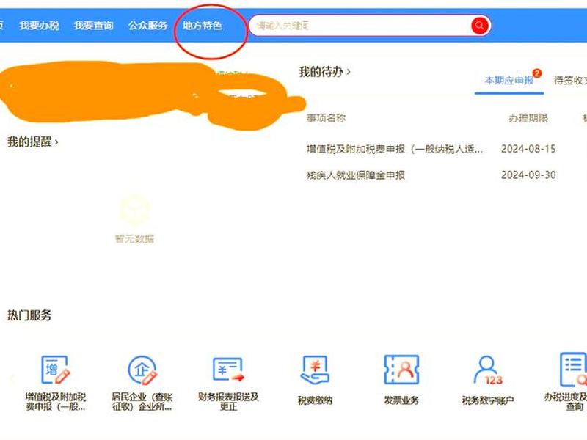Open the 增值税及附加税费申报 service icon

[56, 370]
